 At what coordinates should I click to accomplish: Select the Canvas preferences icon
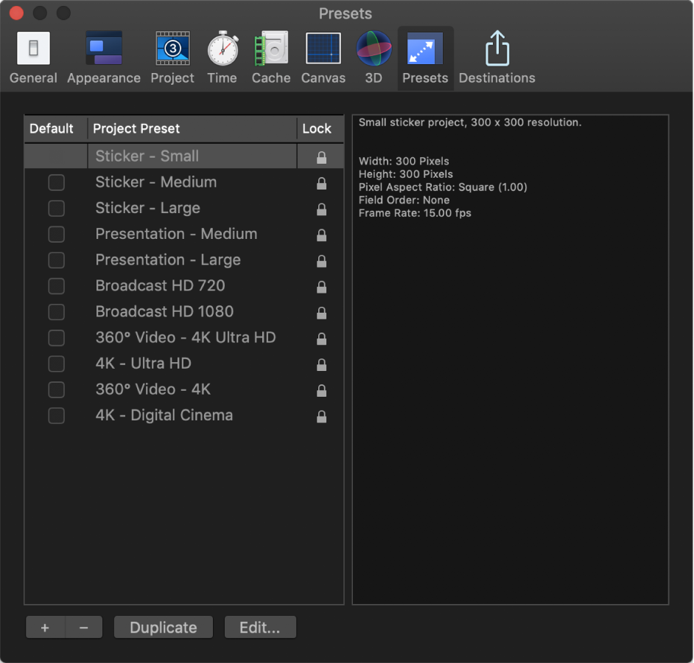coord(323,48)
